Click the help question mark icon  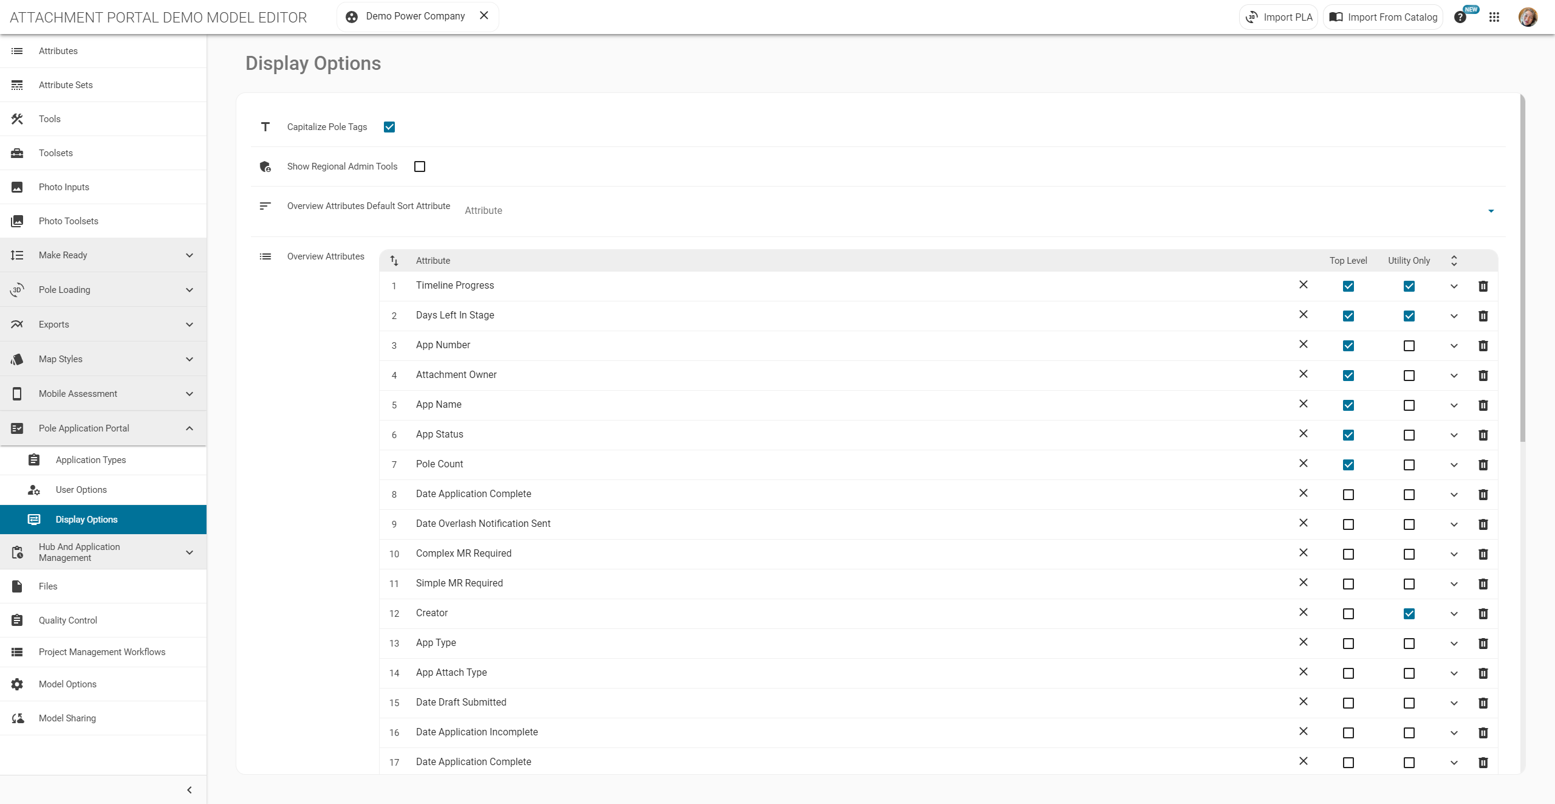pos(1460,17)
